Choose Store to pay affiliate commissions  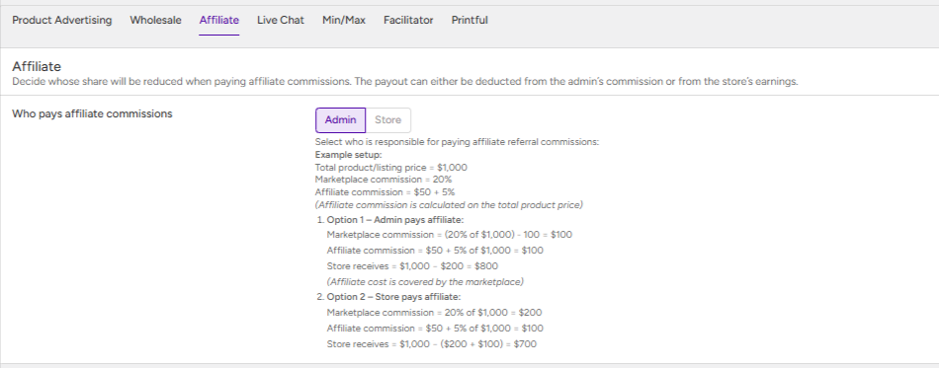(x=388, y=120)
